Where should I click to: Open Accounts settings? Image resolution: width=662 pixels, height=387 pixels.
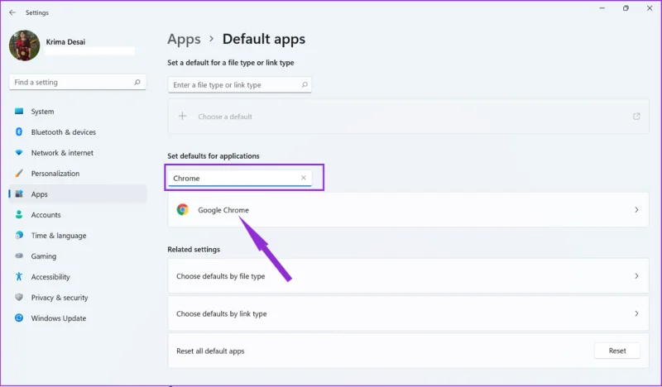[78, 215]
